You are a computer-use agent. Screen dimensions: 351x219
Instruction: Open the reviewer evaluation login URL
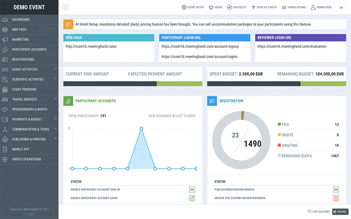(292, 46)
